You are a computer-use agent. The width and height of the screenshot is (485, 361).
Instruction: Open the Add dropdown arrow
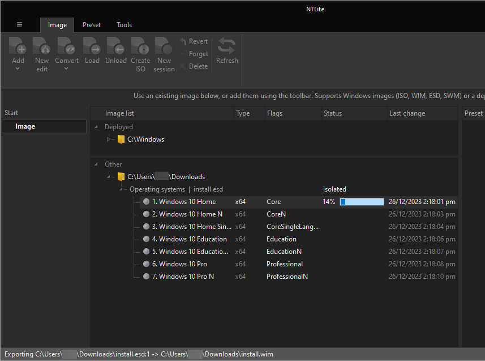[18, 69]
